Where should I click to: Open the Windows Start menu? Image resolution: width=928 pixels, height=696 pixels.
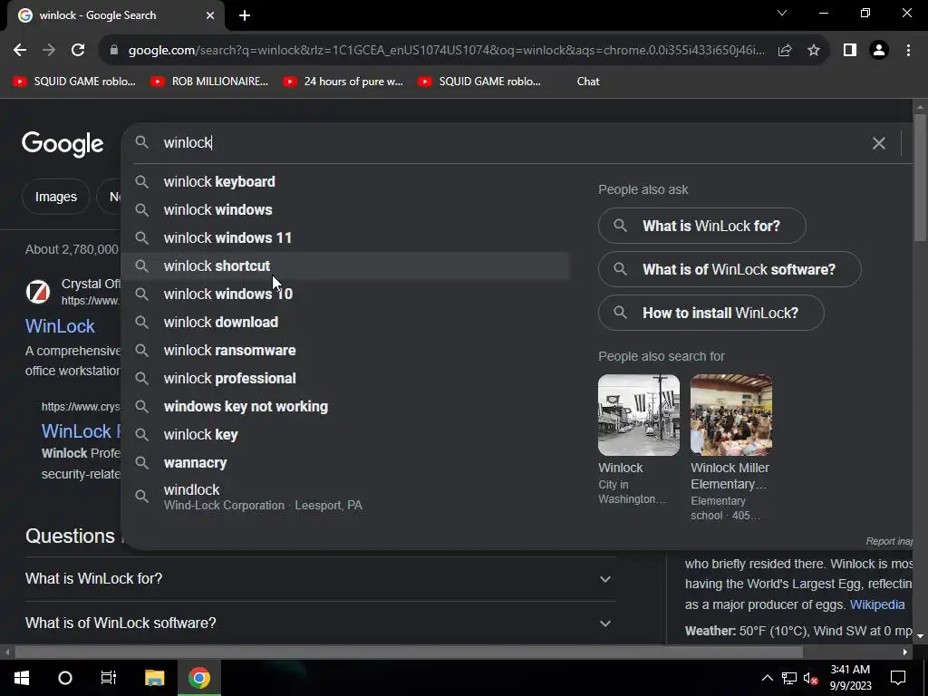[22, 678]
